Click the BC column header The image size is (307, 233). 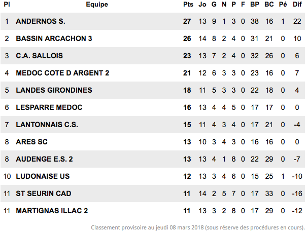pyautogui.click(x=269, y=4)
